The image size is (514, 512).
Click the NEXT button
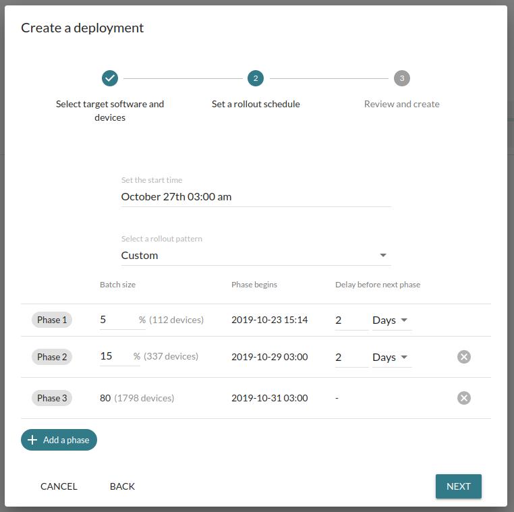click(x=459, y=486)
